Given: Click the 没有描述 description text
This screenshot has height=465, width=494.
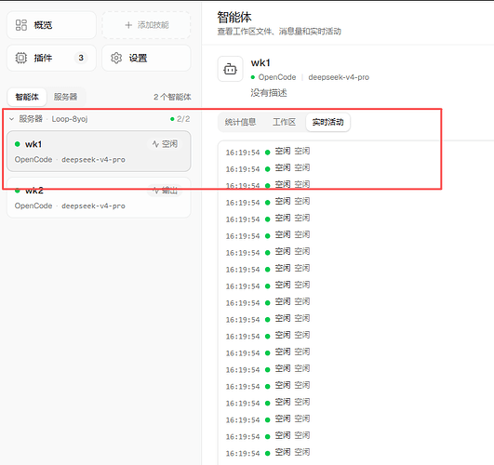Looking at the screenshot, I should click(x=269, y=93).
